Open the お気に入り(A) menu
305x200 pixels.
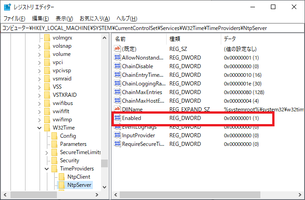94,19
